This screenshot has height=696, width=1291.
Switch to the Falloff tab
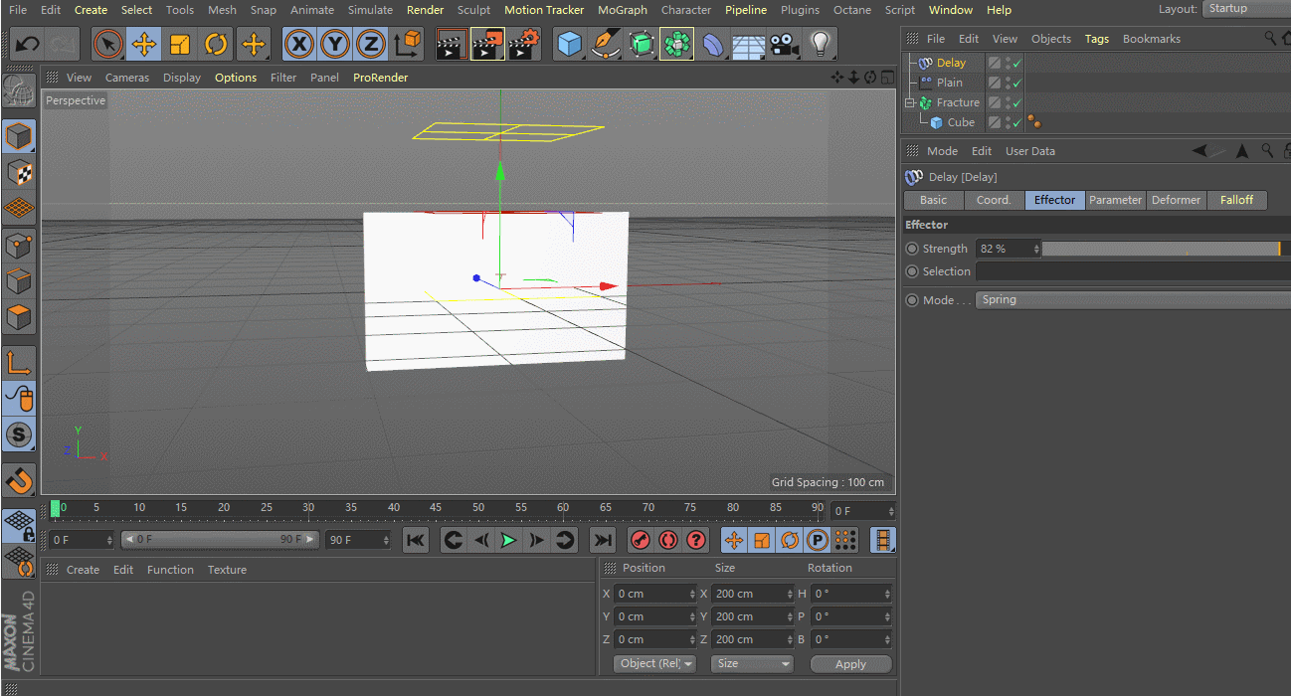coord(1236,200)
